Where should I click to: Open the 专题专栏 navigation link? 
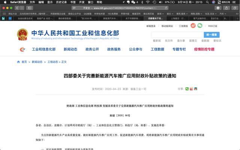(179, 49)
